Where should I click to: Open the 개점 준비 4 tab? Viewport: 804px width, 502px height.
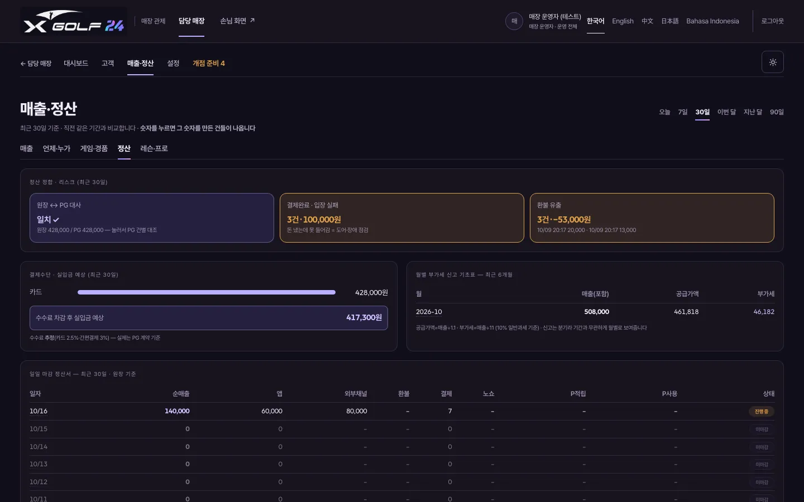pos(209,64)
